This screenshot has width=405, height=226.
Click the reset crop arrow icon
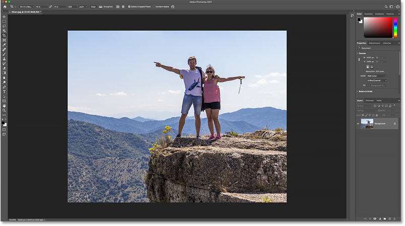click(173, 7)
